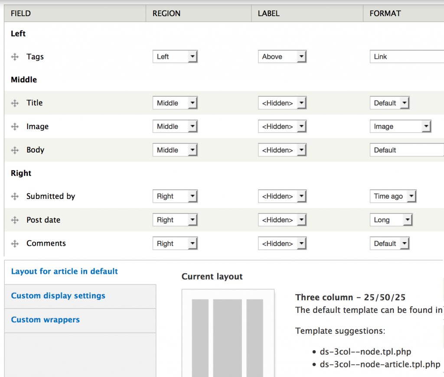This screenshot has height=377, width=444.
Task: Click the Post date drag handle
Action: coord(15,220)
